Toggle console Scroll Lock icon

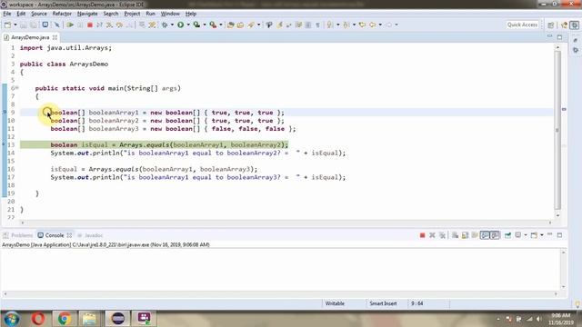click(465, 235)
